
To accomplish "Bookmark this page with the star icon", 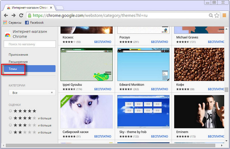I will pyautogui.click(x=217, y=16).
